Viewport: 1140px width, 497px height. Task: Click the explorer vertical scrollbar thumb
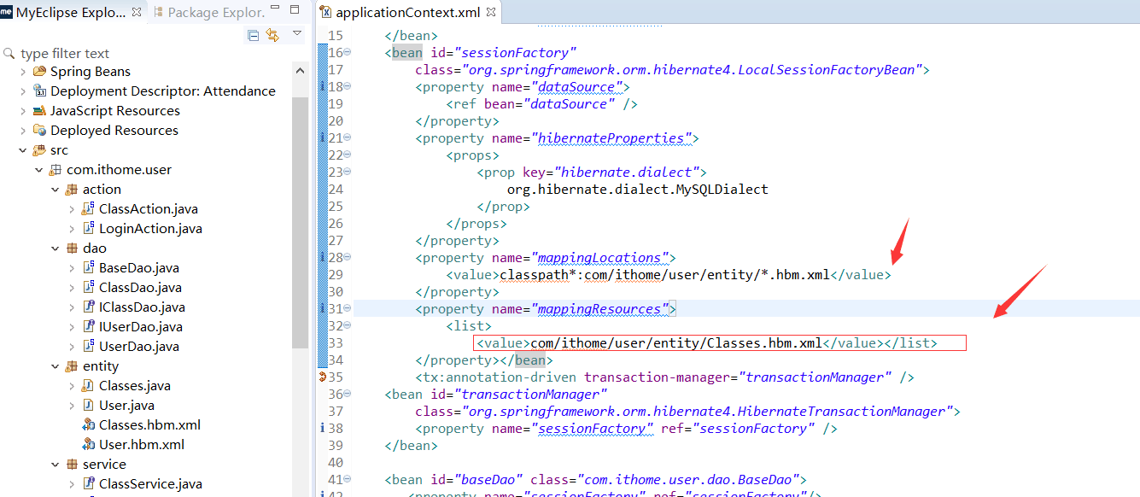tap(300, 222)
